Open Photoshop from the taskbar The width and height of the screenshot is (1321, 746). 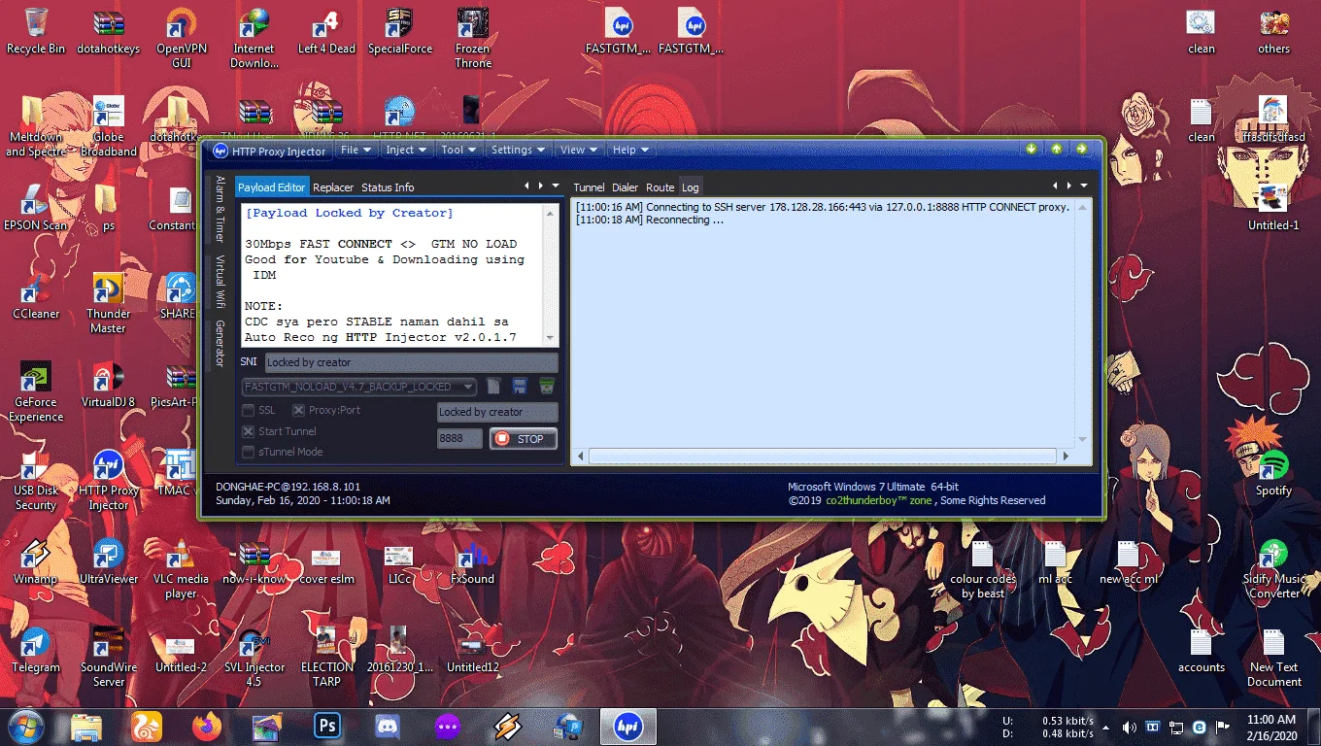pos(327,727)
